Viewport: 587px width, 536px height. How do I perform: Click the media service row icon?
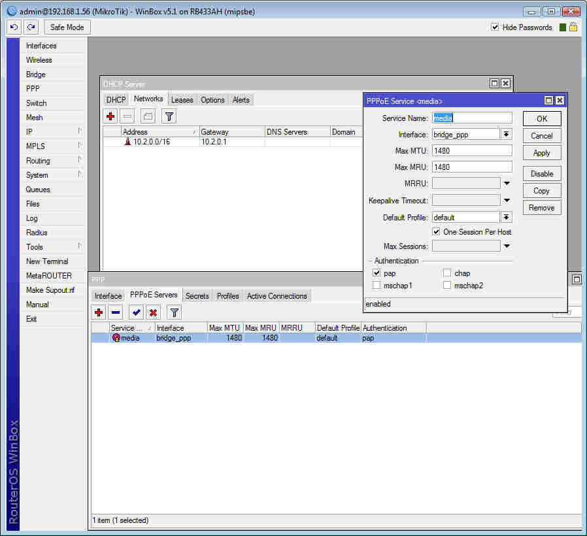116,338
